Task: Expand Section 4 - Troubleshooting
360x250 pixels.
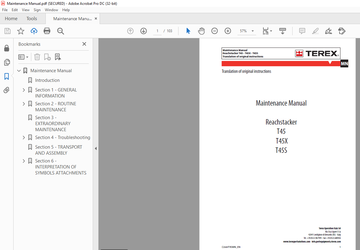Action: (x=24, y=137)
